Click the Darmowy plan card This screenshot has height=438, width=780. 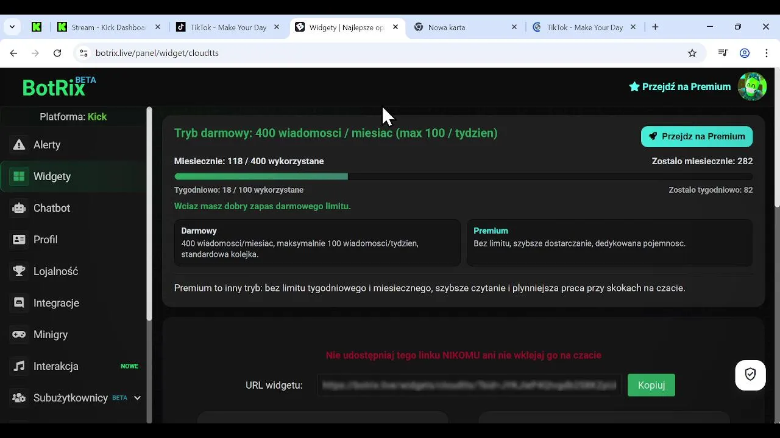coord(317,243)
